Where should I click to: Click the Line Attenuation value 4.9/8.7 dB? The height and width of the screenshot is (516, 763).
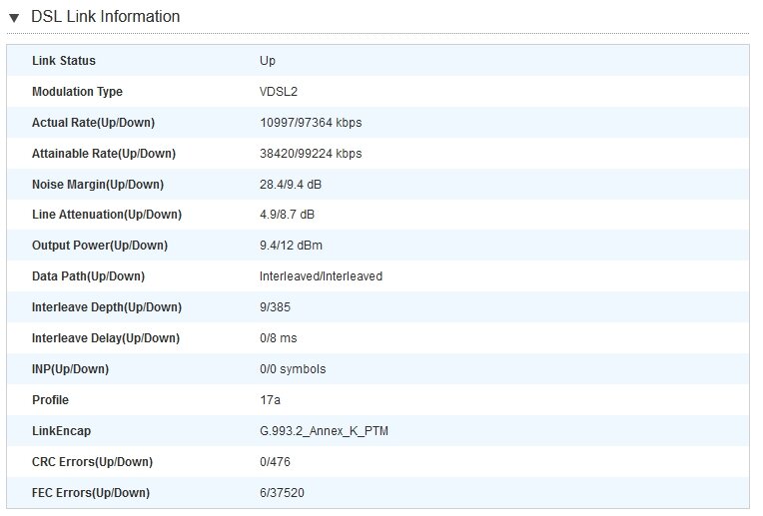click(x=287, y=215)
